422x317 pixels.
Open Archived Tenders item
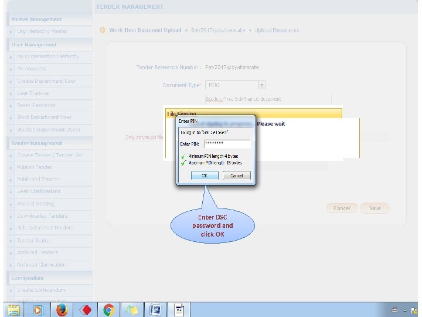pos(38,252)
